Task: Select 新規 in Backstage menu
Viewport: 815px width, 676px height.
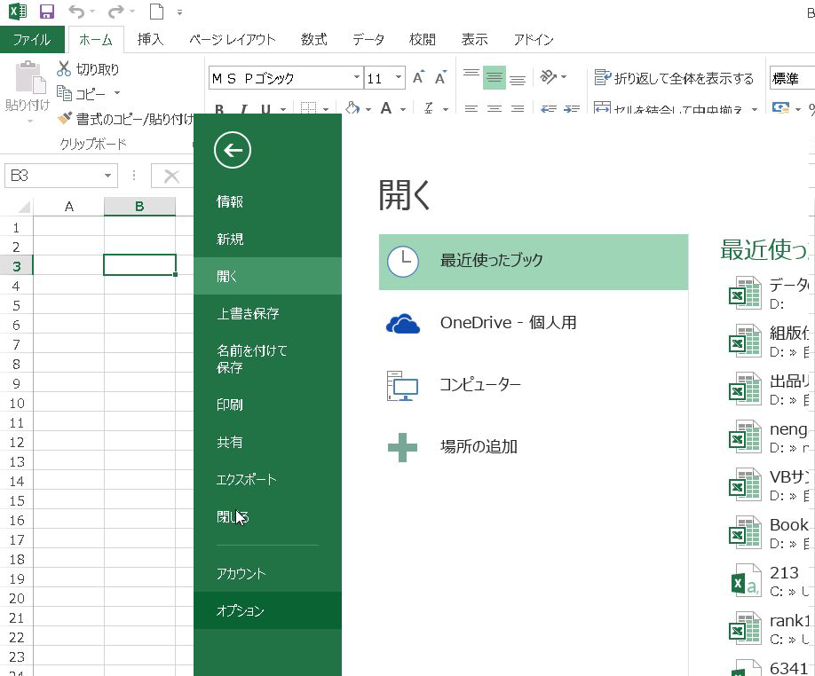Action: pos(267,239)
